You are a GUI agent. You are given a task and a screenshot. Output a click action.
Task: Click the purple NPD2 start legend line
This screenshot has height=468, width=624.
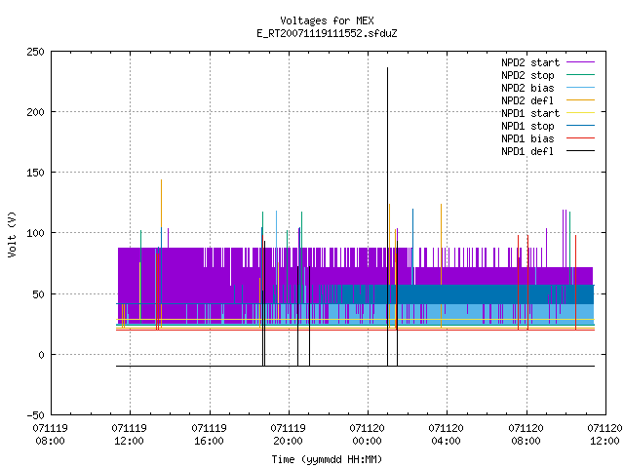click(x=580, y=62)
